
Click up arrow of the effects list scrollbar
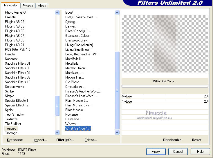[117, 13]
